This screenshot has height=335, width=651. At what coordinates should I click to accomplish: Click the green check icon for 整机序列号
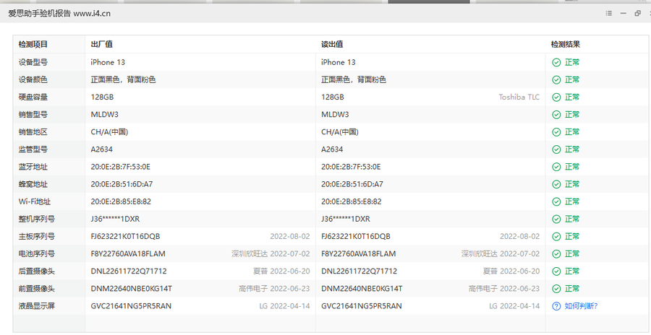(x=556, y=219)
